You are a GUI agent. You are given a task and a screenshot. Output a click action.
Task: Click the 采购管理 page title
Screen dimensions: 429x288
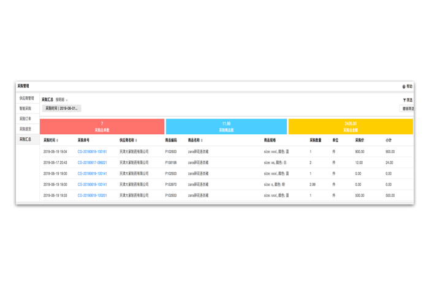tap(23, 86)
